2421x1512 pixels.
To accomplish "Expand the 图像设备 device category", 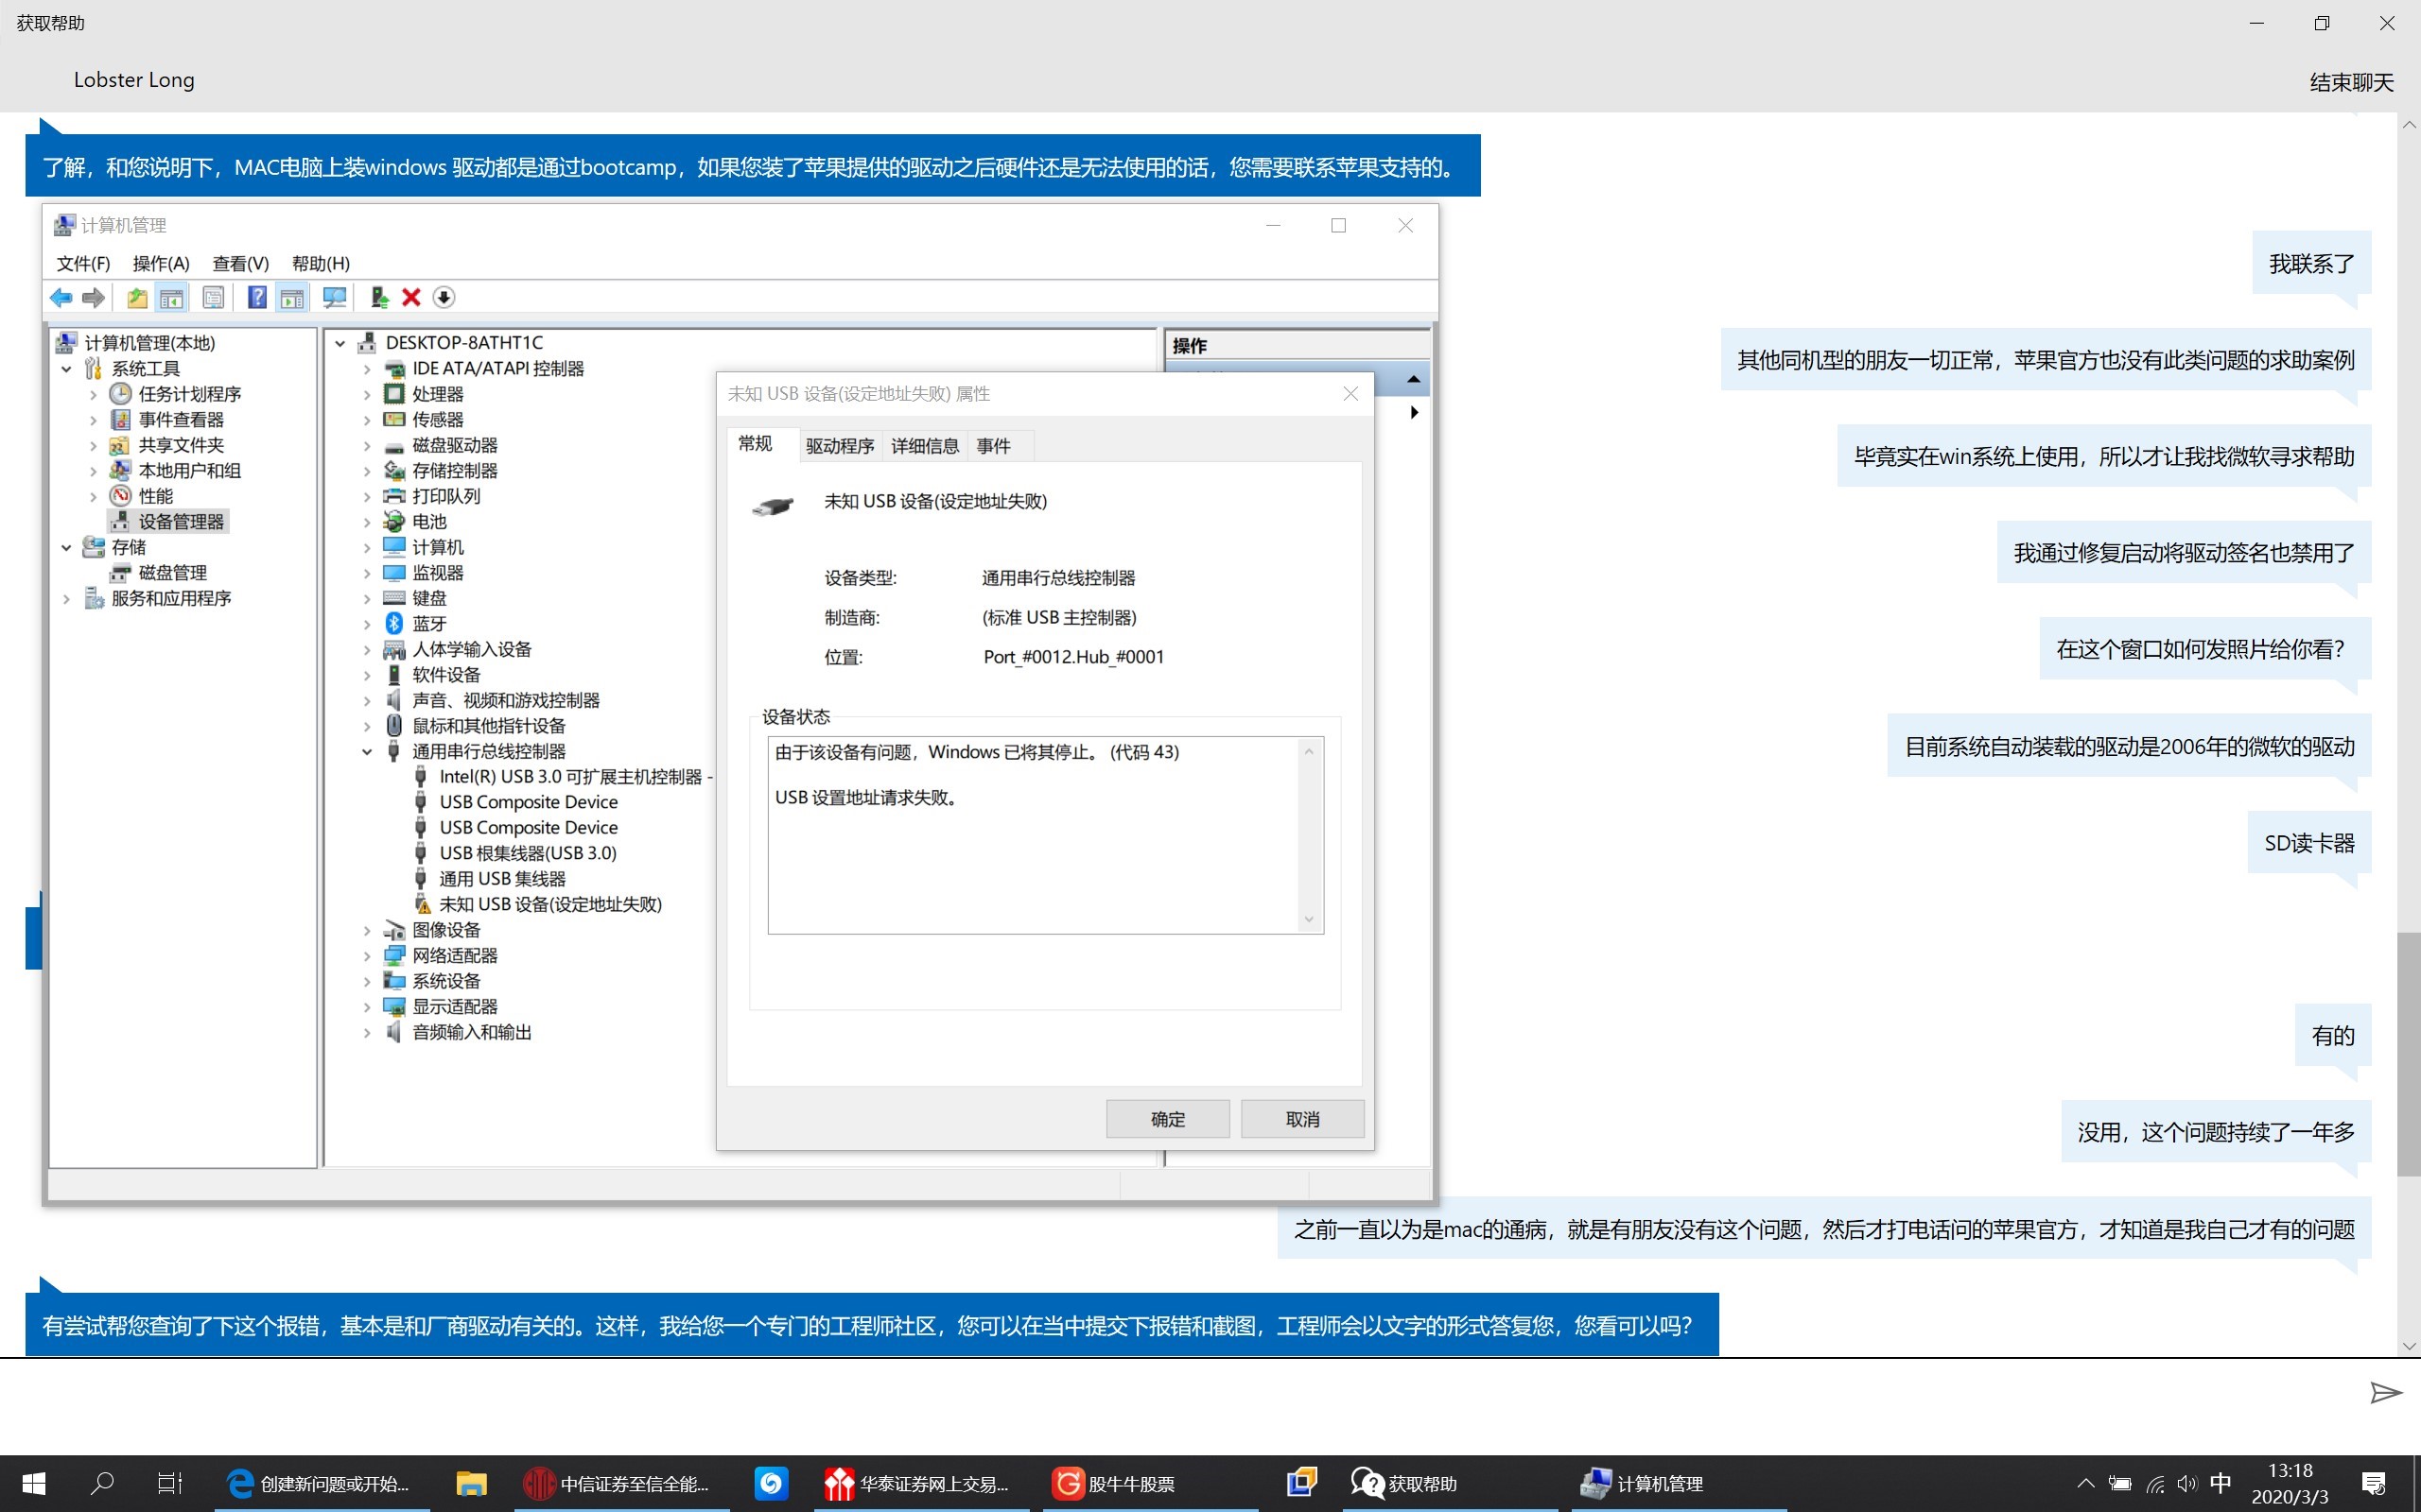I will pos(367,930).
